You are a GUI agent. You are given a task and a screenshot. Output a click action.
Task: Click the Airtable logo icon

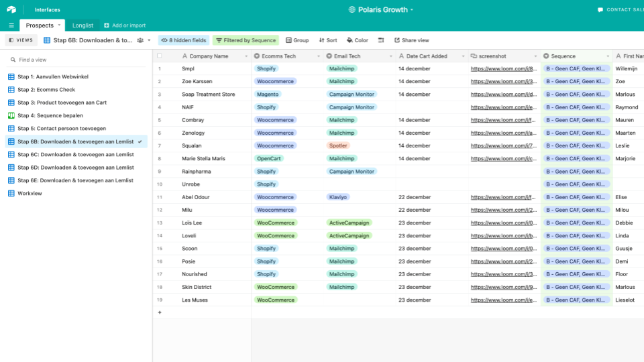(11, 9)
